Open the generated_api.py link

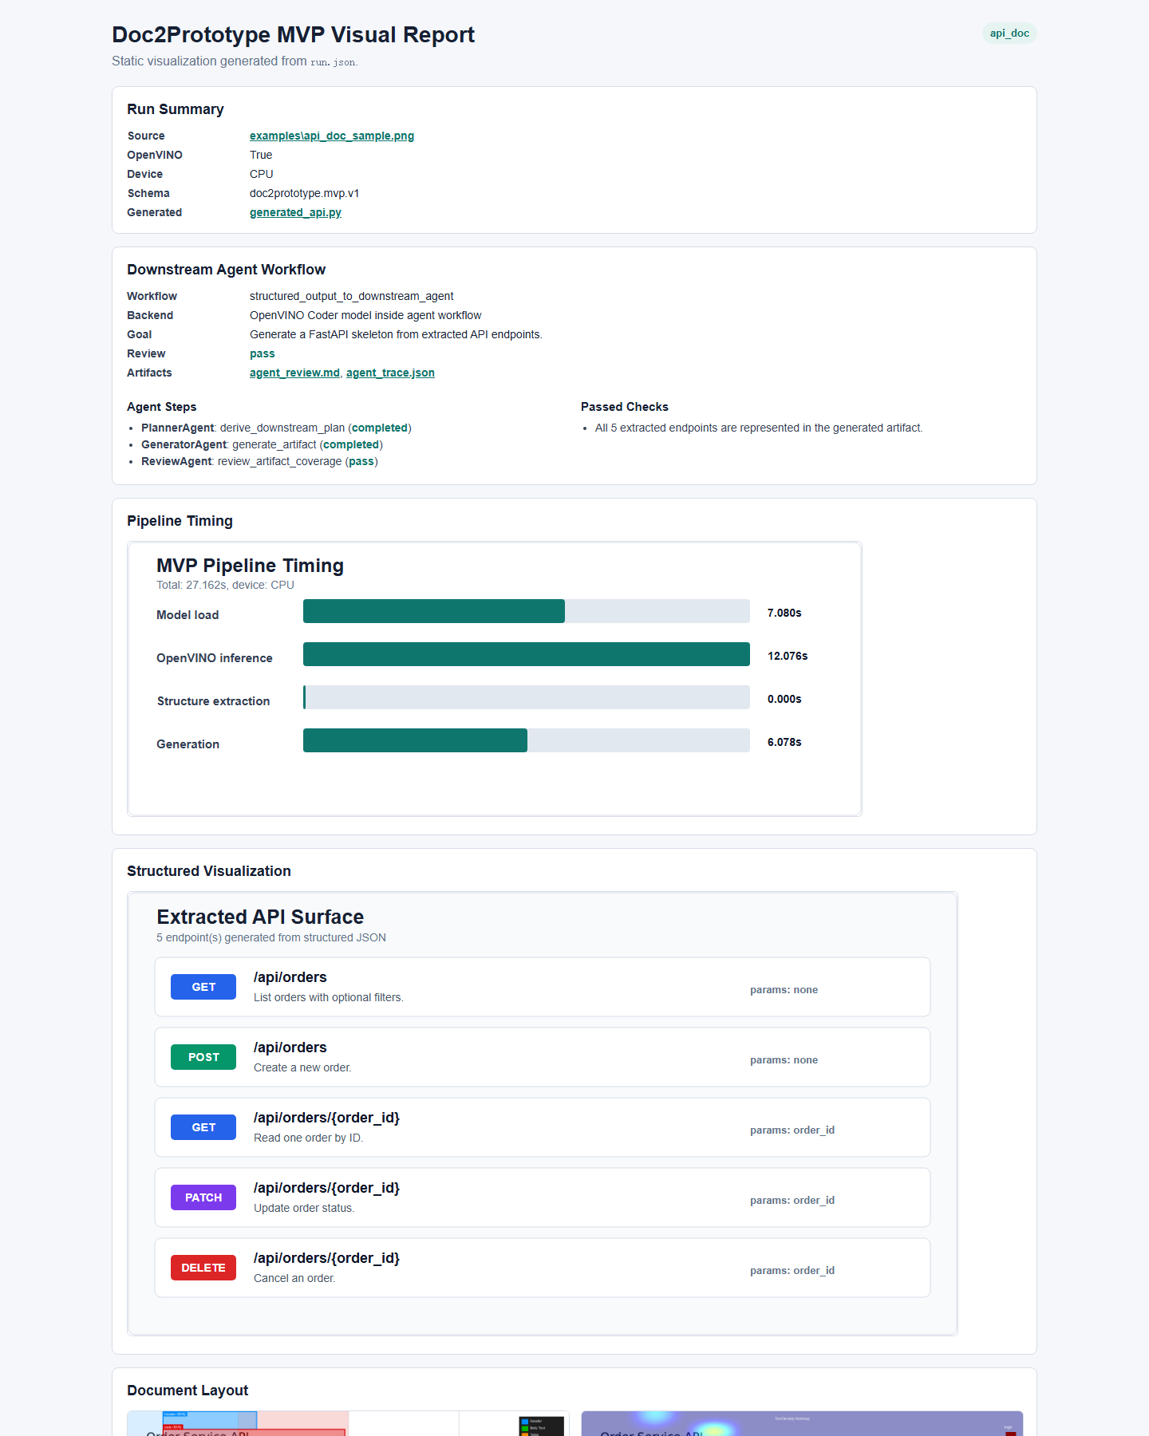tap(295, 212)
